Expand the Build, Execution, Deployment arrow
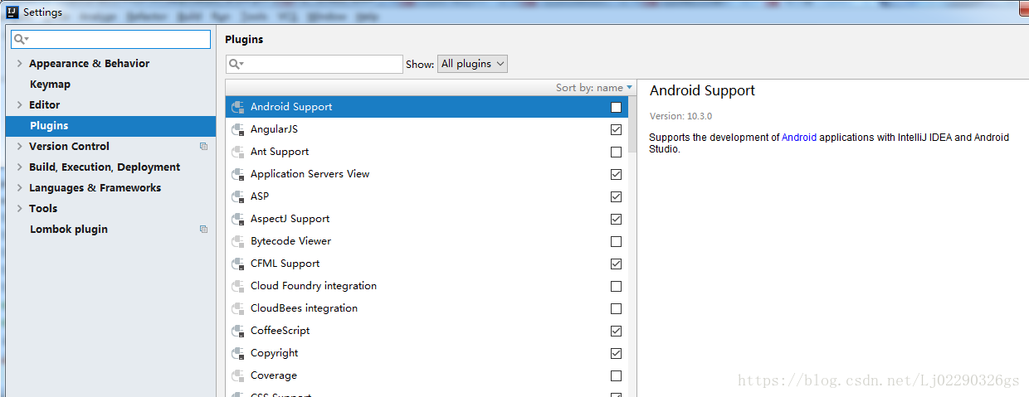1029x397 pixels. tap(19, 167)
